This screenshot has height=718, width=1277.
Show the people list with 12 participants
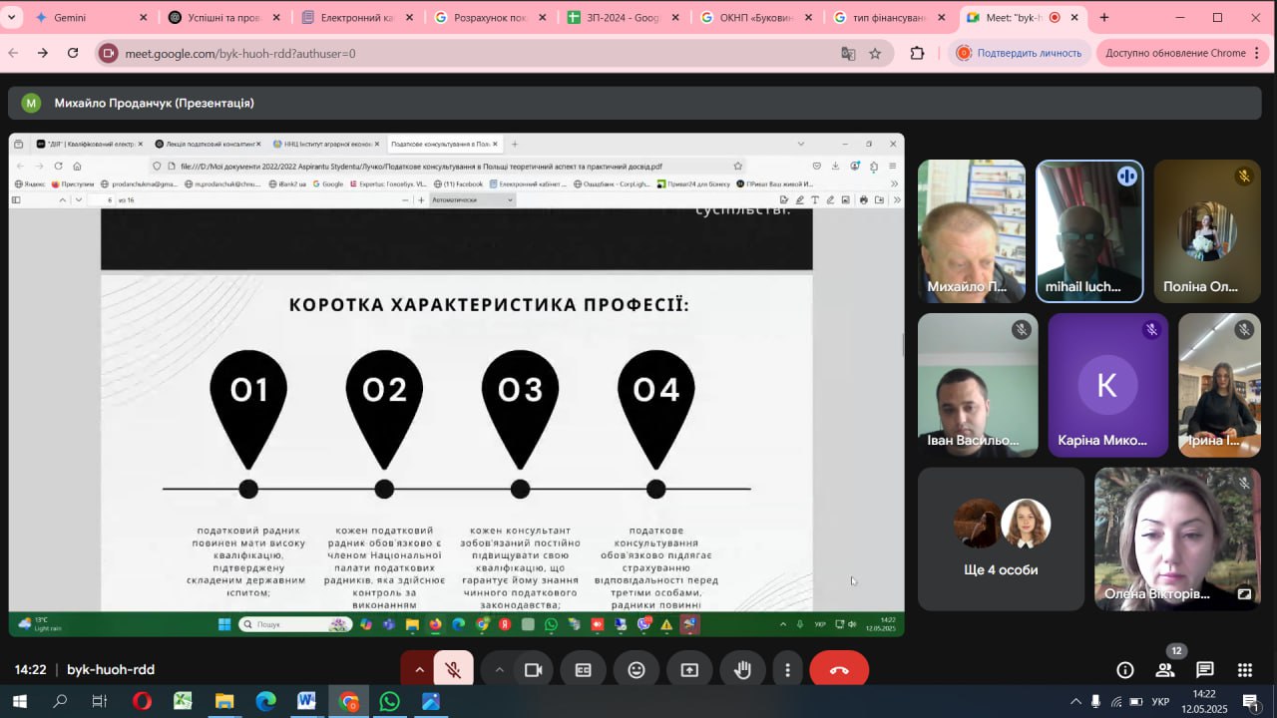coord(1165,670)
